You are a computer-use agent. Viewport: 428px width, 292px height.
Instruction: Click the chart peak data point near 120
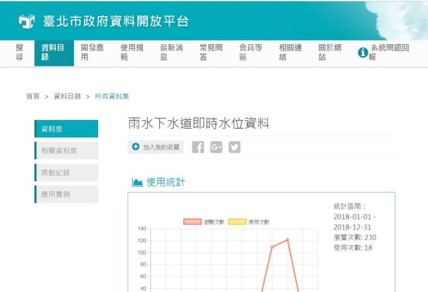point(288,240)
